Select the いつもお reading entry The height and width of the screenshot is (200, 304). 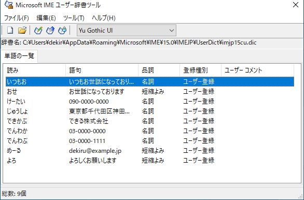pos(17,82)
